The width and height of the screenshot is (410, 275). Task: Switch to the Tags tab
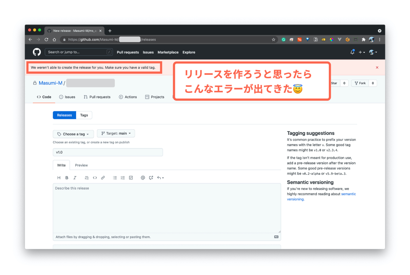[84, 115]
